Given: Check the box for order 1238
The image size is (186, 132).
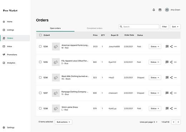Looking at the screenshot, I should pyautogui.click(x=40, y=108).
